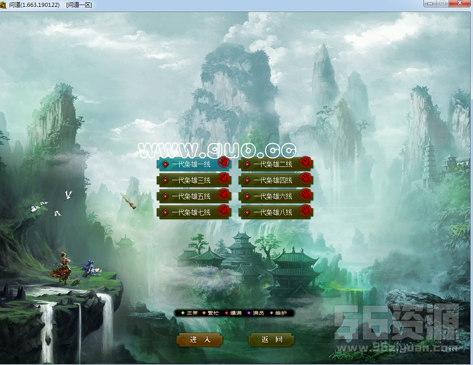Click the red 爆 badge on 一代枭雄六线
Image resolution: width=473 pixels, height=365 pixels.
click(306, 194)
